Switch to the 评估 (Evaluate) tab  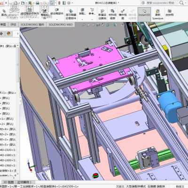pos(14,24)
